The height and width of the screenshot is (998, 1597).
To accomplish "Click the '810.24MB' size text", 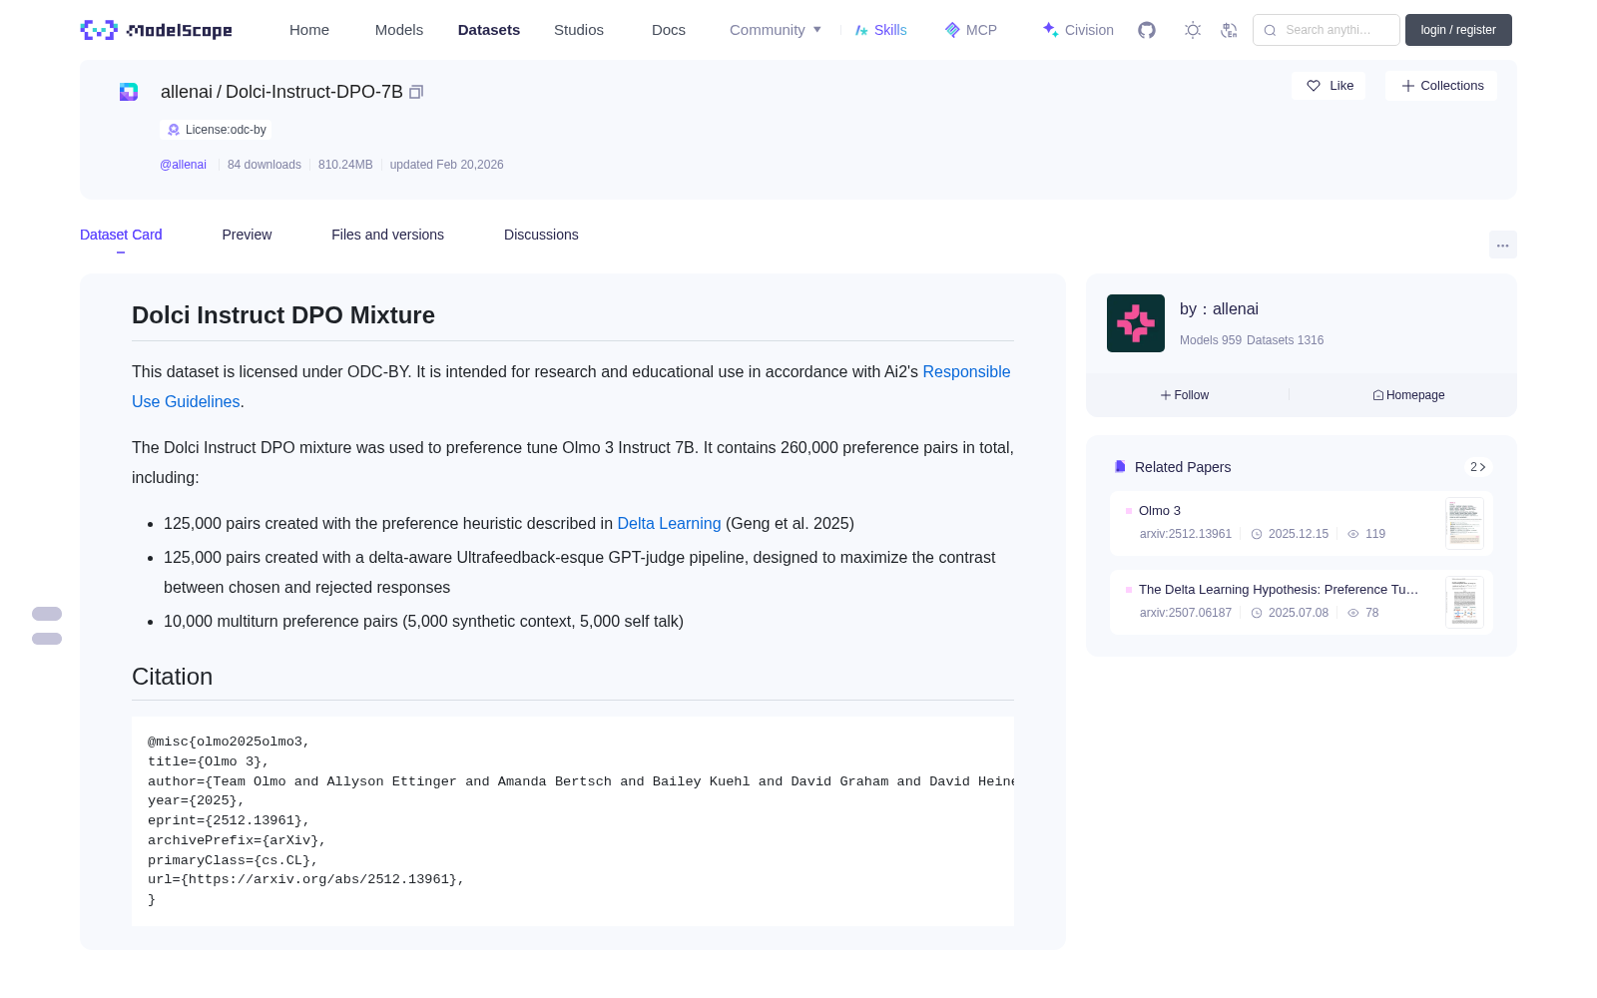I will point(345,165).
